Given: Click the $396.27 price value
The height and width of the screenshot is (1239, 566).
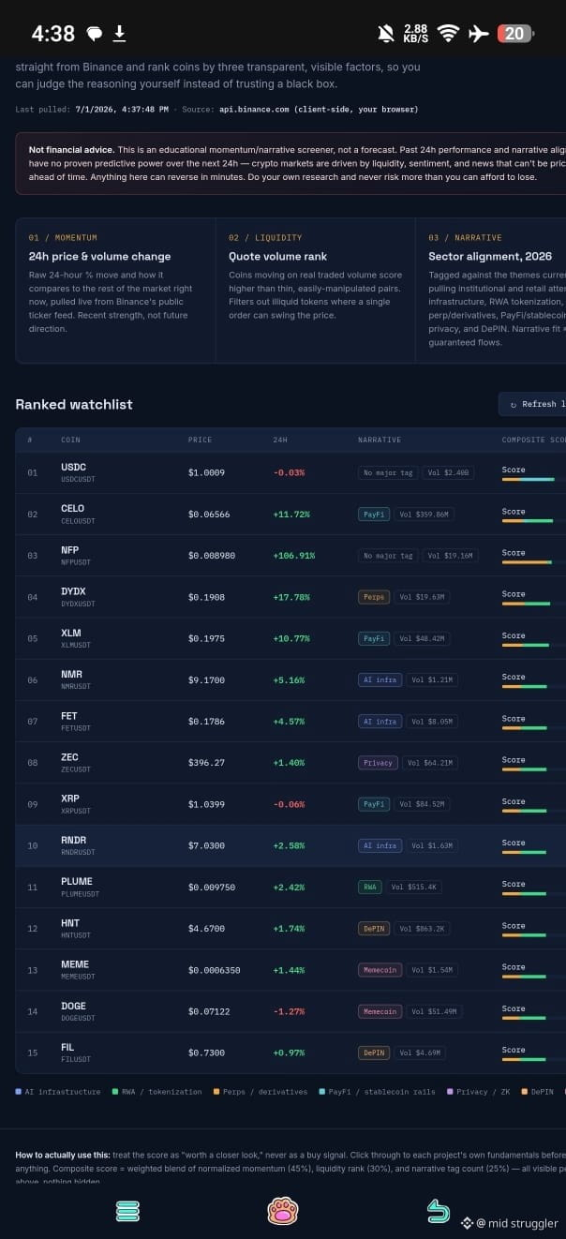Looking at the screenshot, I should pos(206,763).
